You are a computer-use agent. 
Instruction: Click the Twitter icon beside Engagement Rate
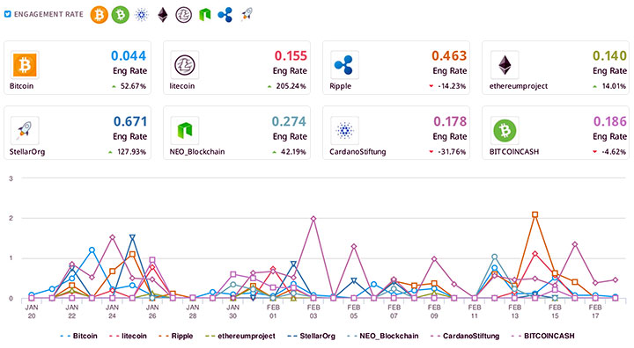click(x=8, y=14)
